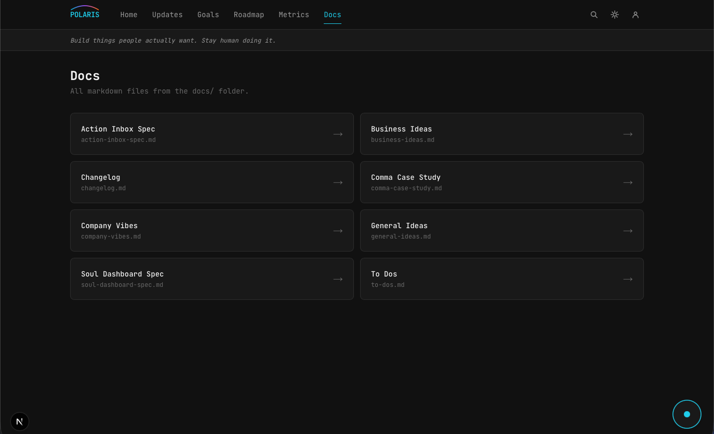The image size is (714, 434).
Task: Open the Updates nav item
Action: click(167, 15)
